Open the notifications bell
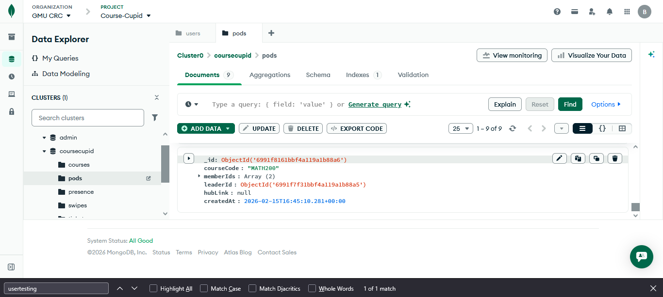This screenshot has height=297, width=663. coord(610,12)
